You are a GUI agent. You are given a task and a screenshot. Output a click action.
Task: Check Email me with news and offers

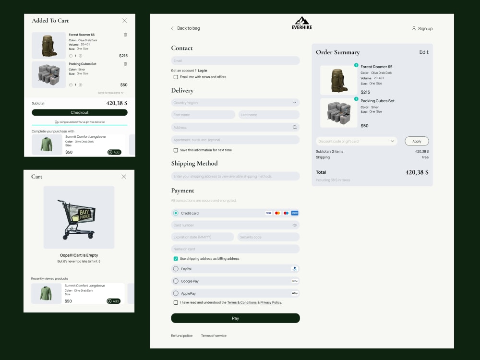pyautogui.click(x=176, y=77)
